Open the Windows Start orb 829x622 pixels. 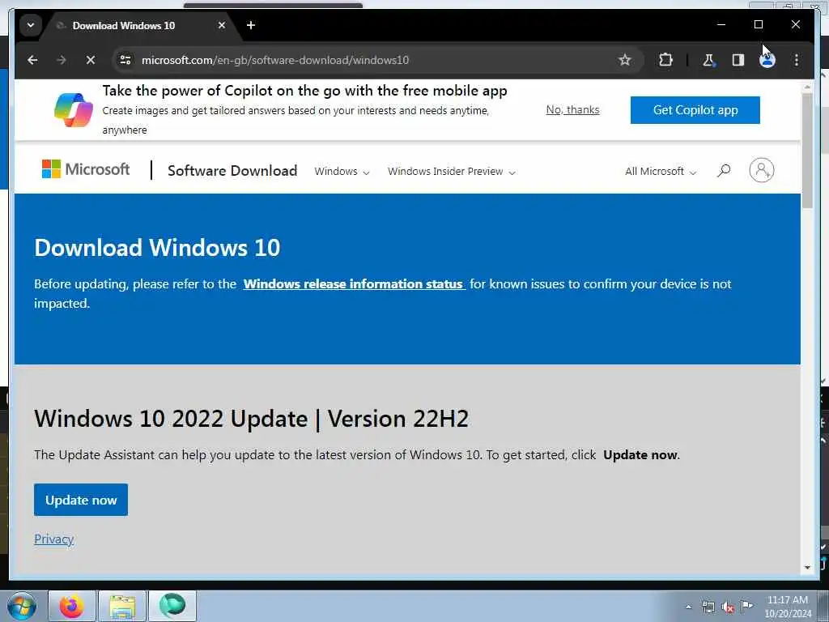[x=22, y=606]
